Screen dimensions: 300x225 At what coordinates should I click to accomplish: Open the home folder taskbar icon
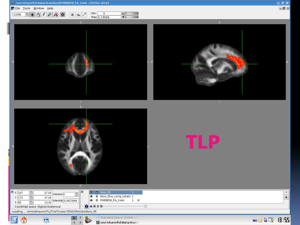(x=24, y=220)
